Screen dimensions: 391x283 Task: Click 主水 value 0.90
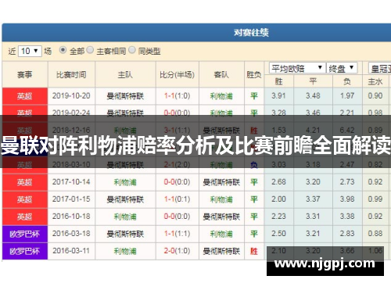375,95
